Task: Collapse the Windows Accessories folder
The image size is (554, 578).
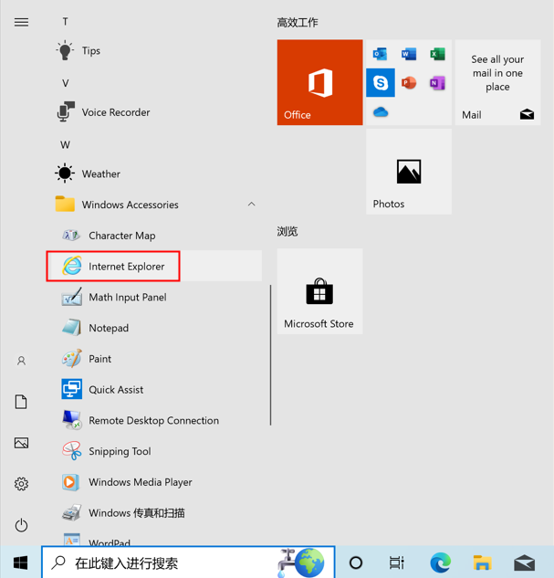Action: [251, 205]
